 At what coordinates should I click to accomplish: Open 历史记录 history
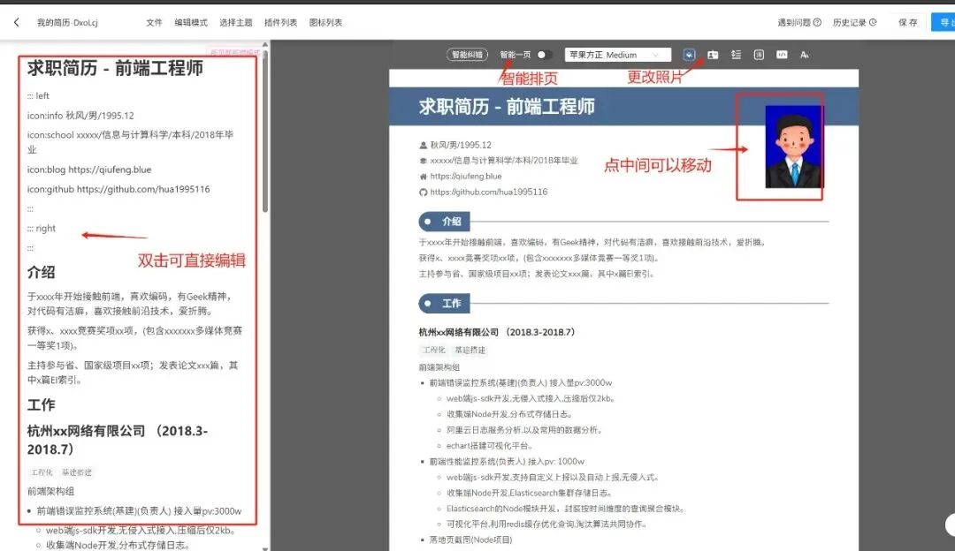(x=854, y=22)
